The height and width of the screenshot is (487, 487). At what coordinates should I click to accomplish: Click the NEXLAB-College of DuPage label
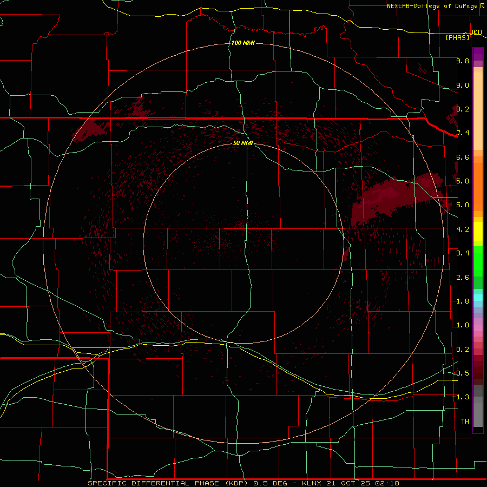(x=432, y=6)
